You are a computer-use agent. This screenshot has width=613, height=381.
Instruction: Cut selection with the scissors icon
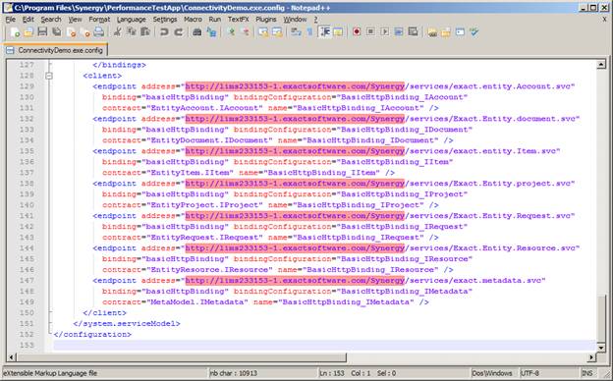[x=117, y=32]
